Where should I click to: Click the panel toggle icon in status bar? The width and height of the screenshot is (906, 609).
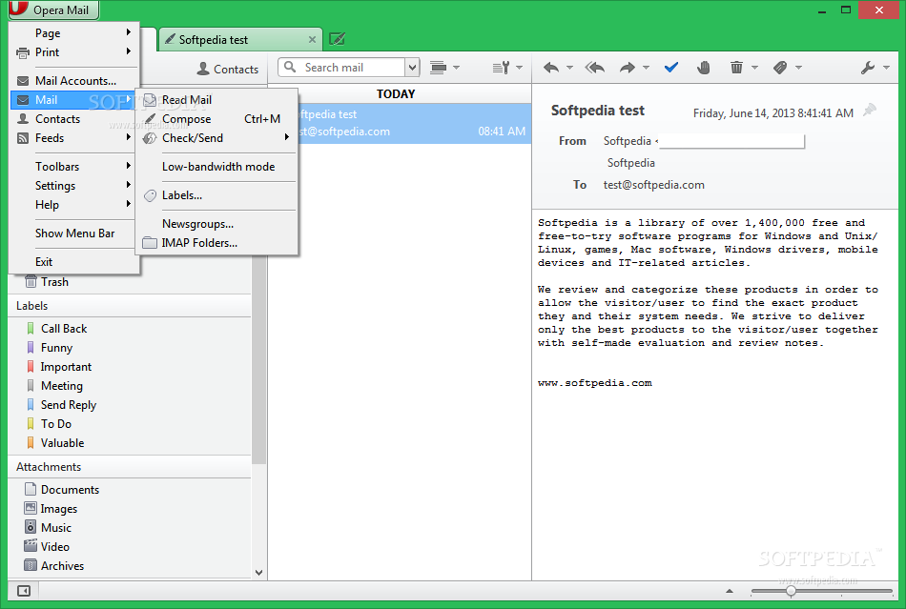(x=24, y=591)
